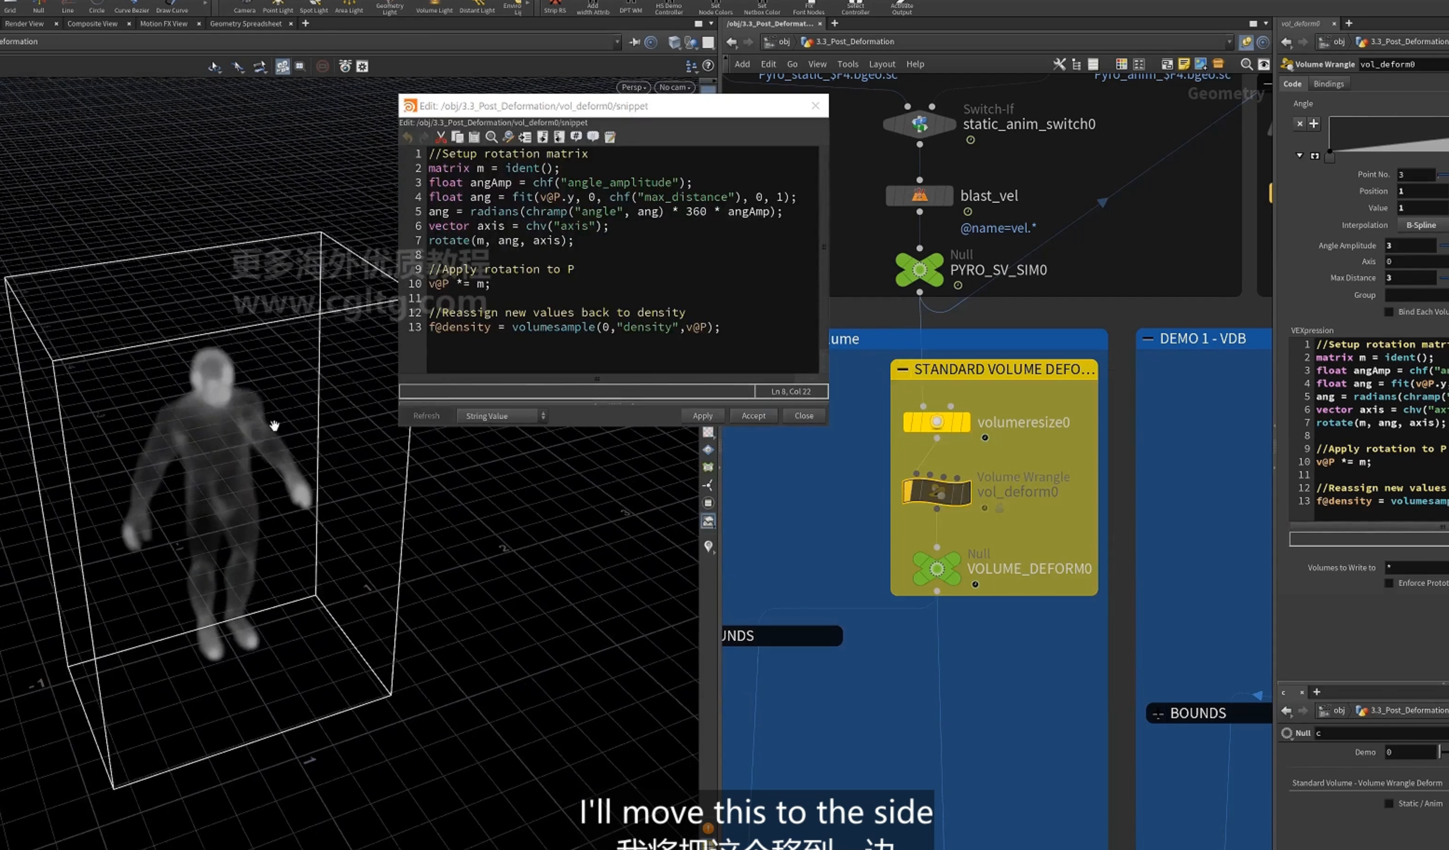Toggle network editor follow-selection ring icon
This screenshot has height=850, width=1449.
[x=1263, y=42]
